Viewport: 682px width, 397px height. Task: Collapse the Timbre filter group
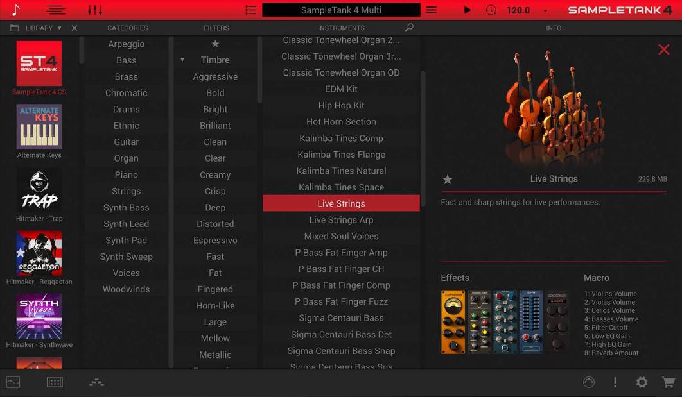coord(182,60)
